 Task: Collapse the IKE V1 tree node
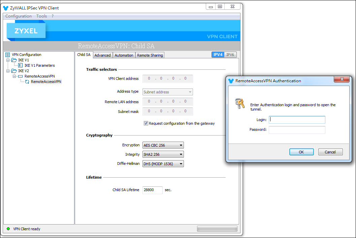(8, 60)
